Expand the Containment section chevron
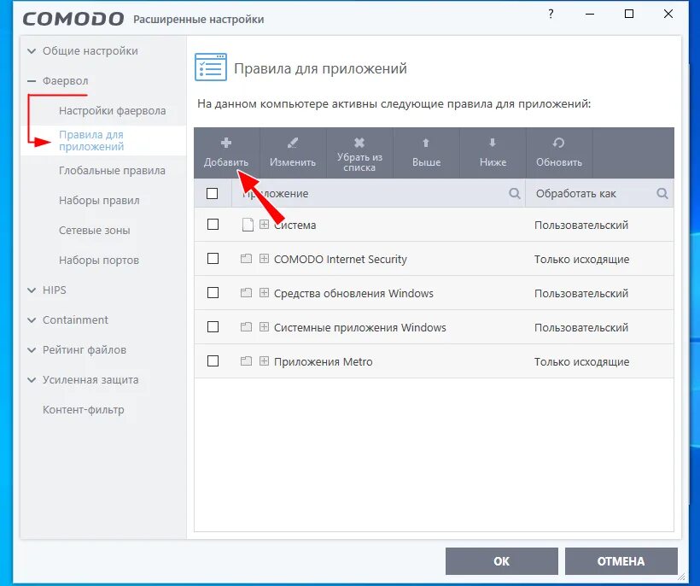This screenshot has width=700, height=586. click(x=32, y=319)
